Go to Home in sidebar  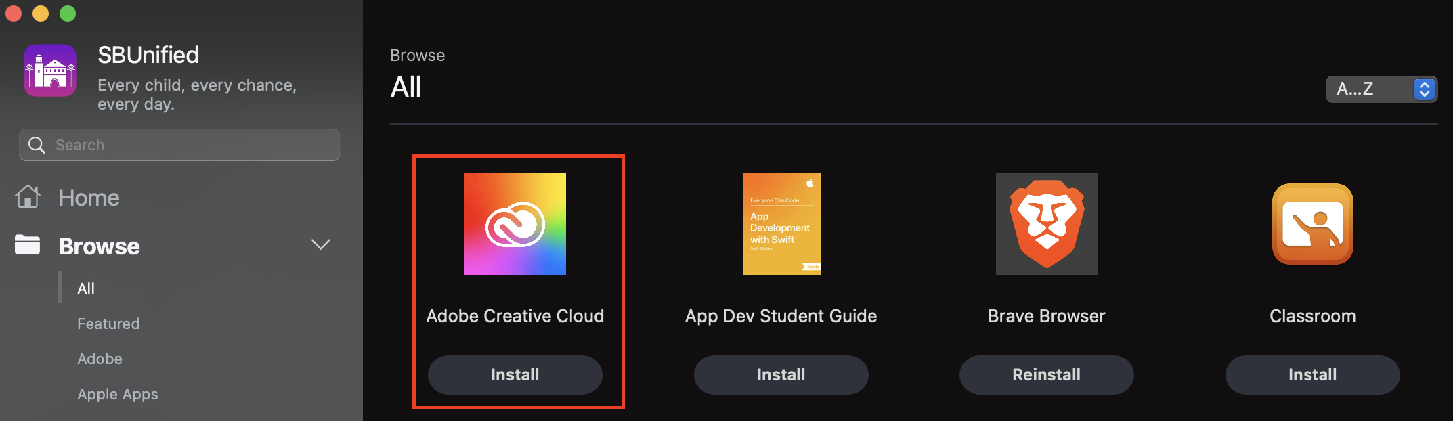[89, 198]
